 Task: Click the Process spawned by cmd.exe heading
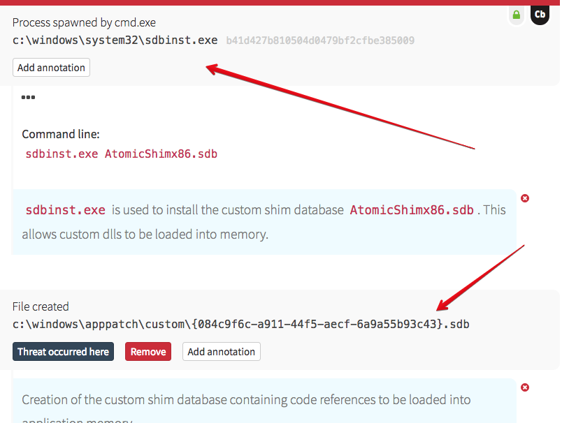click(x=84, y=23)
